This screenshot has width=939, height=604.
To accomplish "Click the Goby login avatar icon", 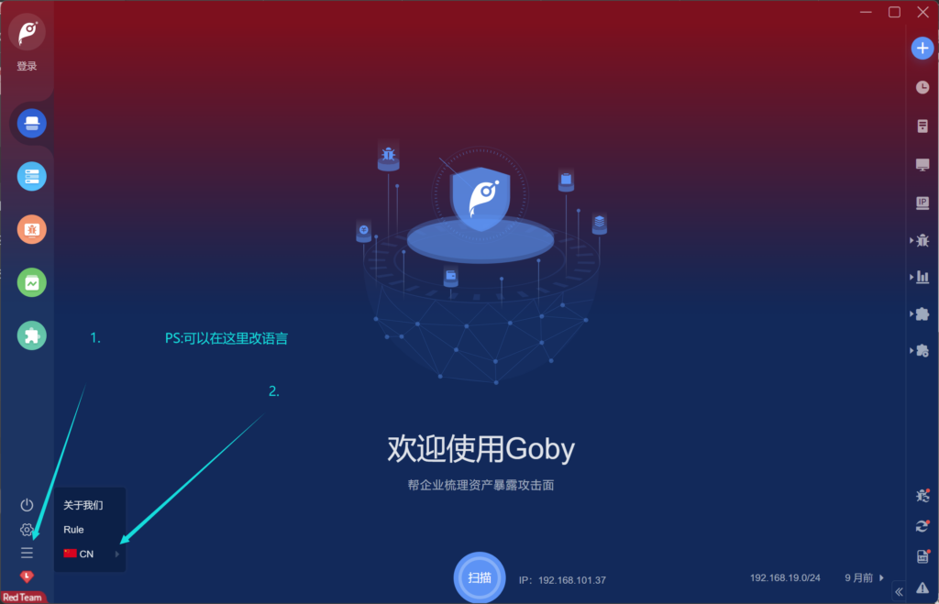I will (27, 32).
